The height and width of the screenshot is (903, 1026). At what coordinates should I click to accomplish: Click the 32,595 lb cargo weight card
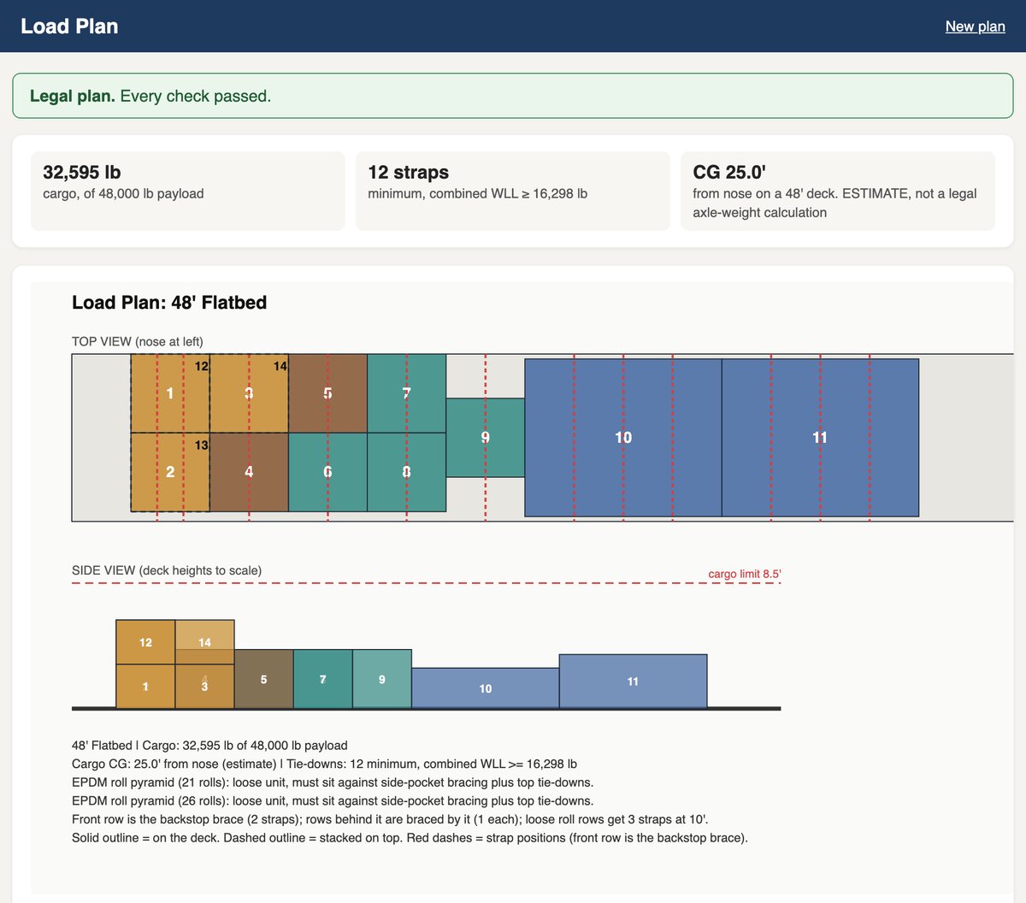coord(187,191)
